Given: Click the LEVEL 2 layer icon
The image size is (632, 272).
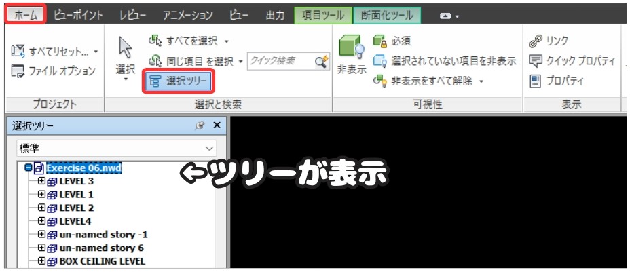Looking at the screenshot, I should 52,209.
